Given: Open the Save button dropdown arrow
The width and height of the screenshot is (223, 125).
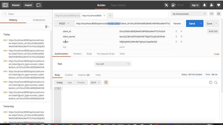Looking at the screenshot, I should coord(216,23).
